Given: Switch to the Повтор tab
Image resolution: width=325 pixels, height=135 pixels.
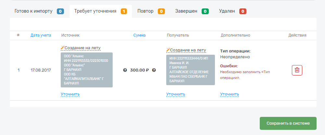Looking at the screenshot, I should click(151, 11).
